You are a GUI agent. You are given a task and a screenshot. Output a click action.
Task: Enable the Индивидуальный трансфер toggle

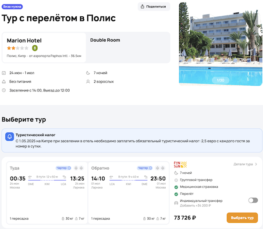pyautogui.click(x=253, y=200)
